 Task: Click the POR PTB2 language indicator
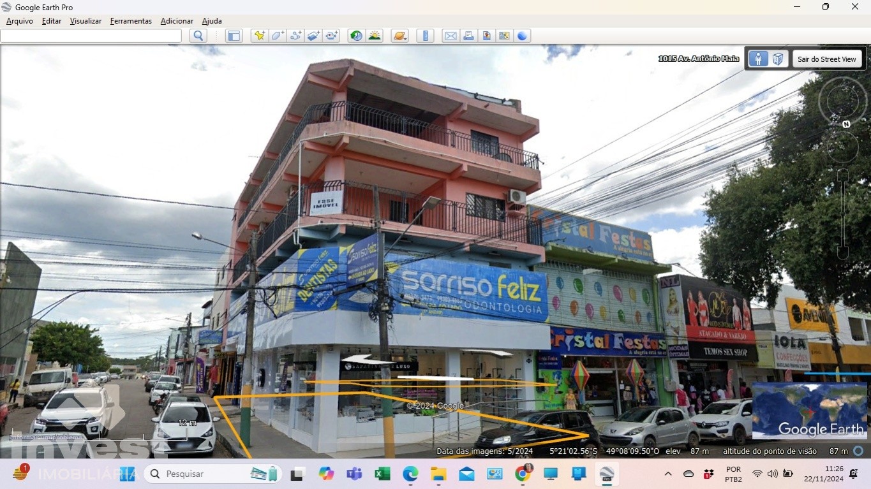click(733, 474)
